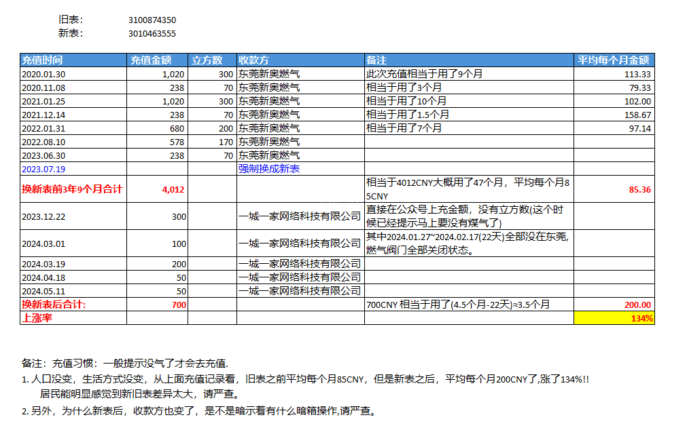Select cubic value 200 in the 2022.01.31 row
This screenshot has height=430, width=687.
(x=212, y=128)
